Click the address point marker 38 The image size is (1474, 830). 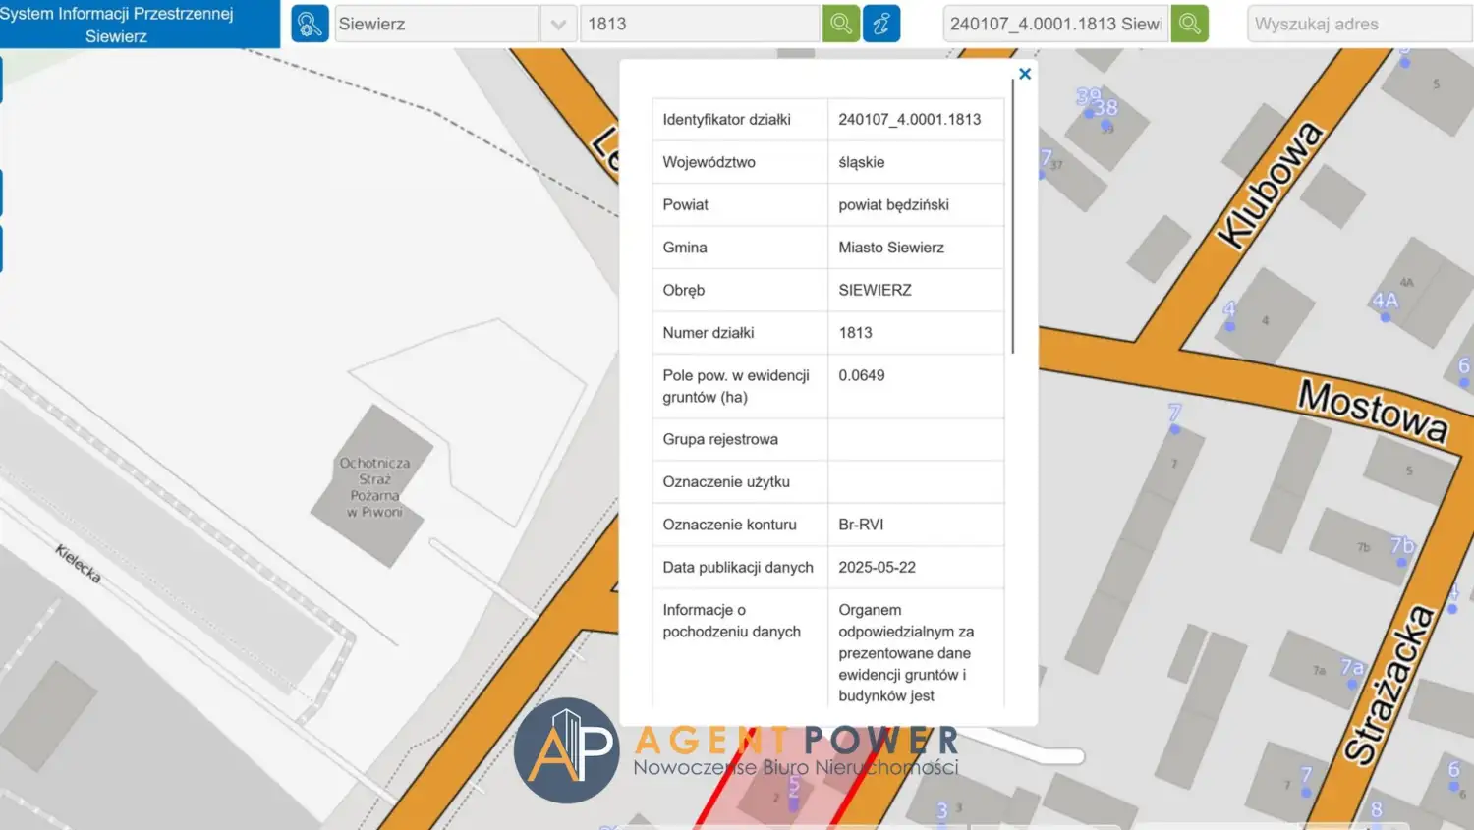tap(1105, 110)
